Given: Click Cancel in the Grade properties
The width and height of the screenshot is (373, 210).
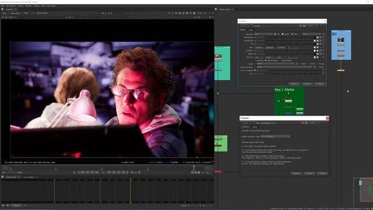Looking at the screenshot, I should 307,84.
